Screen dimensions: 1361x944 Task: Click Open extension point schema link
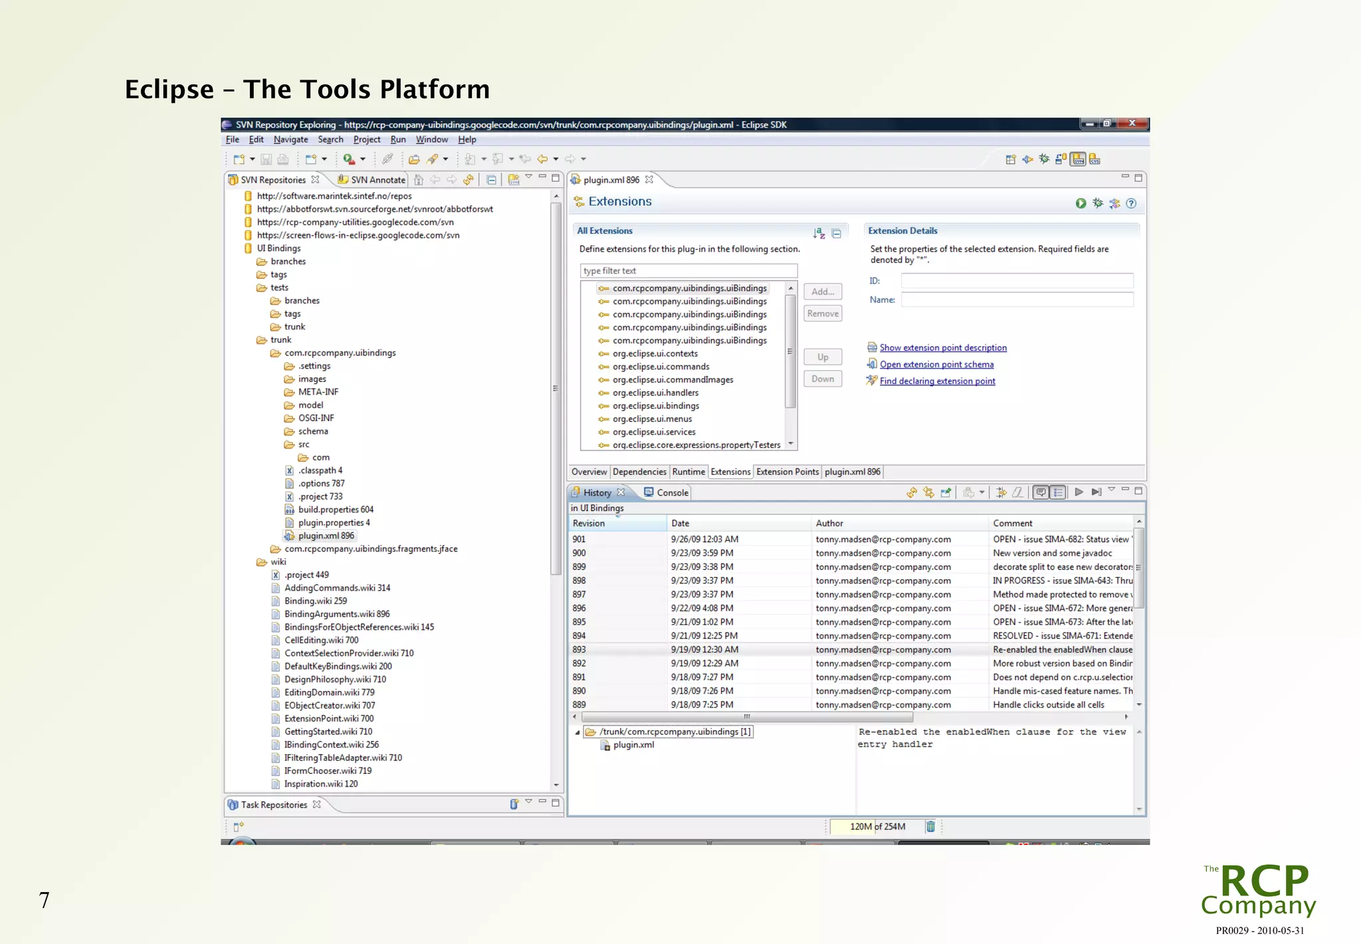click(936, 364)
